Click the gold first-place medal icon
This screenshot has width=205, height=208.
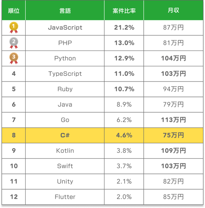point(14,28)
